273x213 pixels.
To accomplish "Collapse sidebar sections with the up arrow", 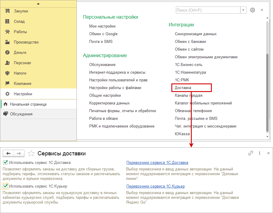I will (38, 4).
